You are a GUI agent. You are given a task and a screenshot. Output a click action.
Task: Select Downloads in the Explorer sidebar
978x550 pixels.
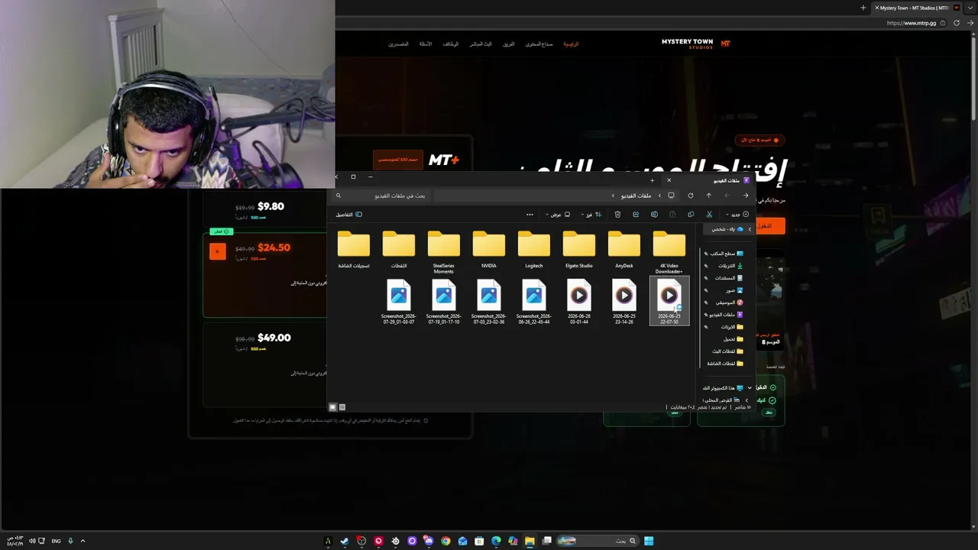[730, 266]
